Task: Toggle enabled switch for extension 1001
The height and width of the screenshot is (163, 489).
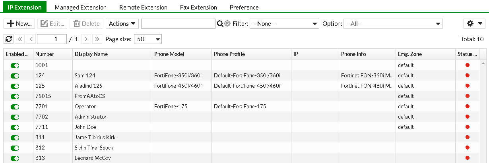Action: 15,65
